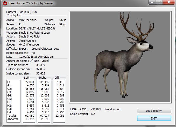Click the Single Shot Pistol+Scope weapon text
Image resolution: width=176 pixels, height=127 pixels.
tap(34, 33)
